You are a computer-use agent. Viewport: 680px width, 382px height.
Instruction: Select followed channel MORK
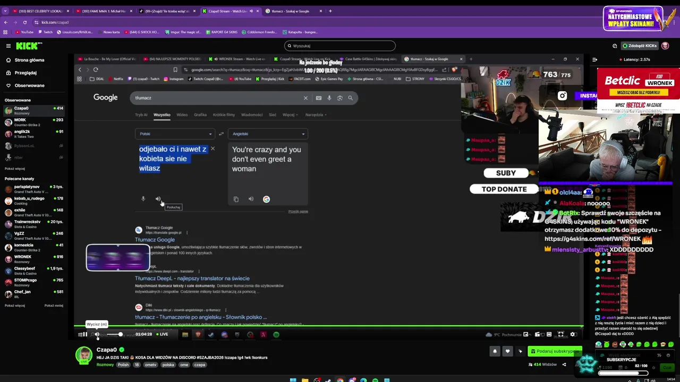click(34, 122)
